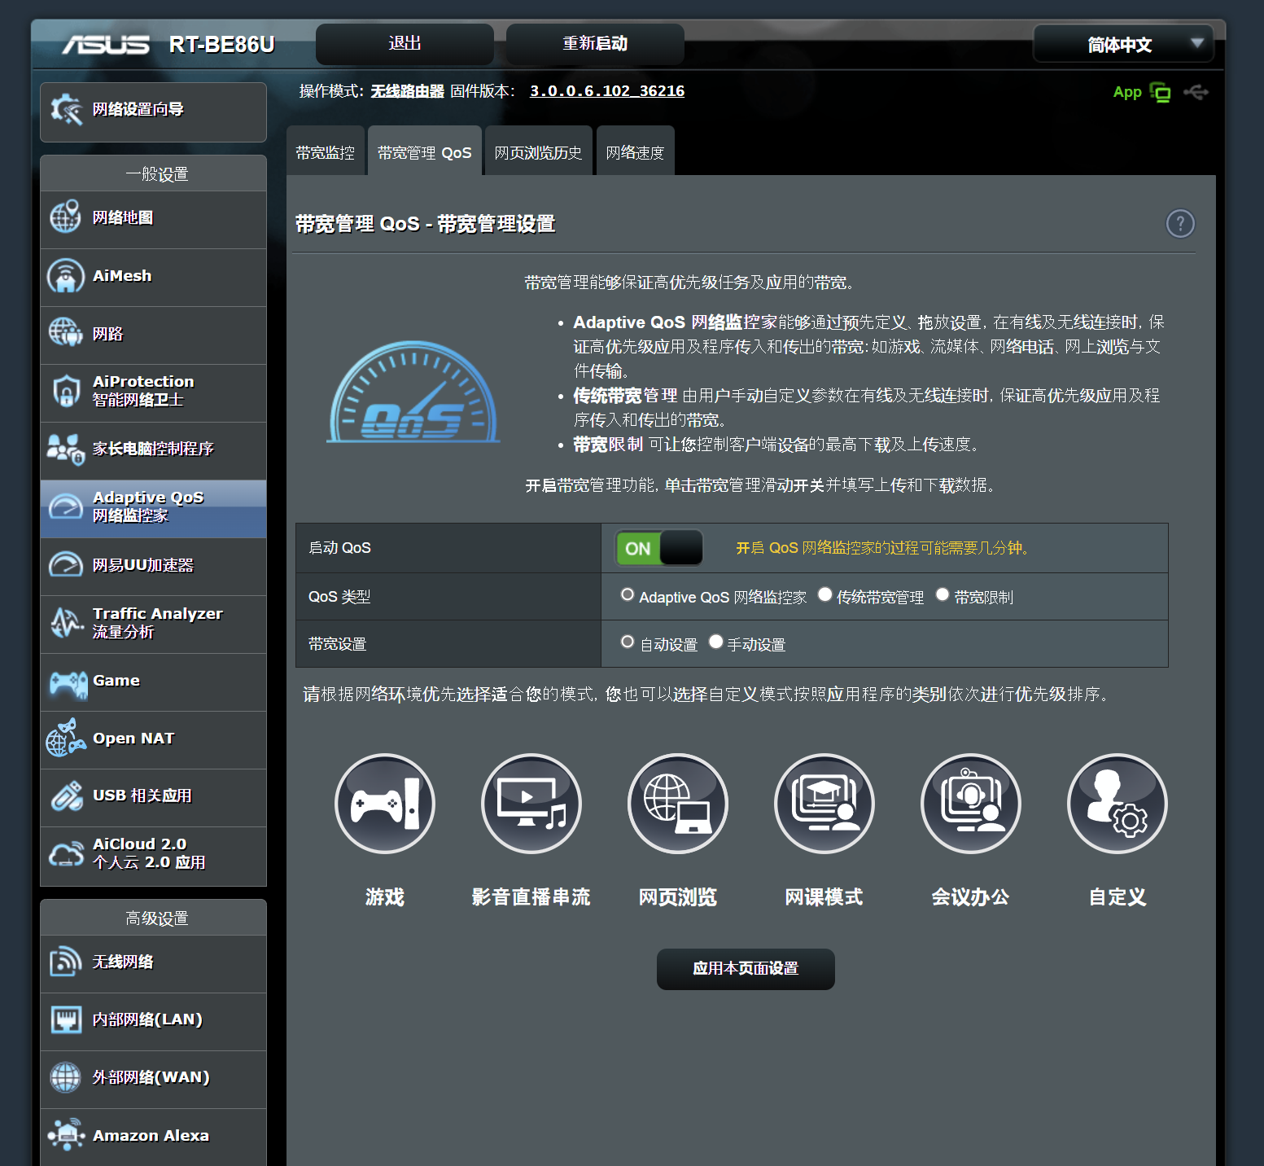Open the help question mark icon
This screenshot has width=1264, height=1166.
(x=1180, y=223)
